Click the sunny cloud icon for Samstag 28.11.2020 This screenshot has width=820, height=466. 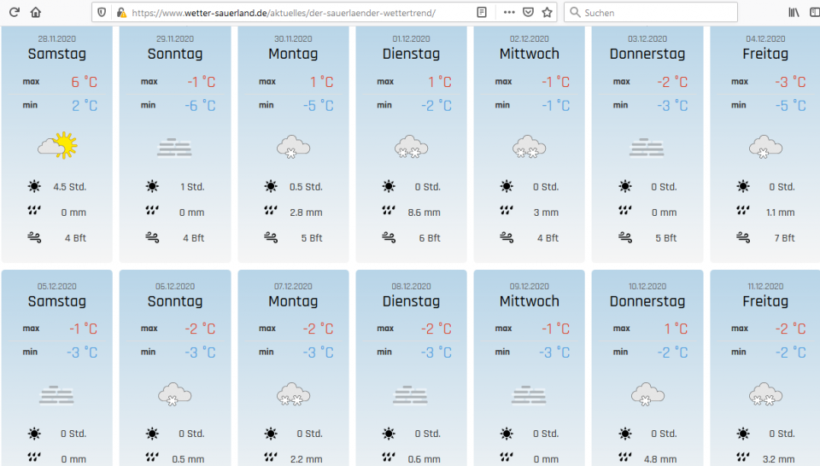(x=56, y=146)
